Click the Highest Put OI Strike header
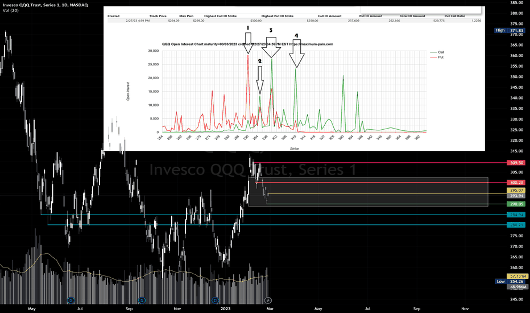Viewport: 530px width, 313px height. pos(278,16)
